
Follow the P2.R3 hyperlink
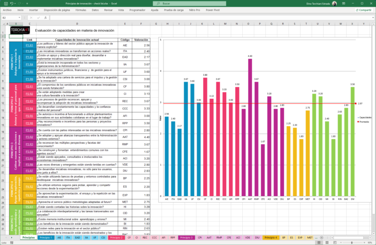[29, 101]
